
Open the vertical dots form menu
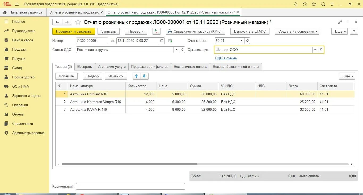tap(348, 22)
